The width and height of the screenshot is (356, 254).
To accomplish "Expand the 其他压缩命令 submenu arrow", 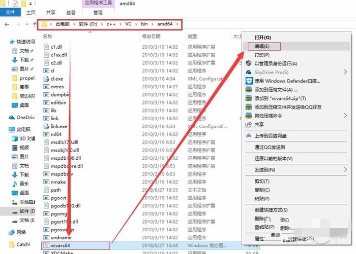I will tap(345, 116).
